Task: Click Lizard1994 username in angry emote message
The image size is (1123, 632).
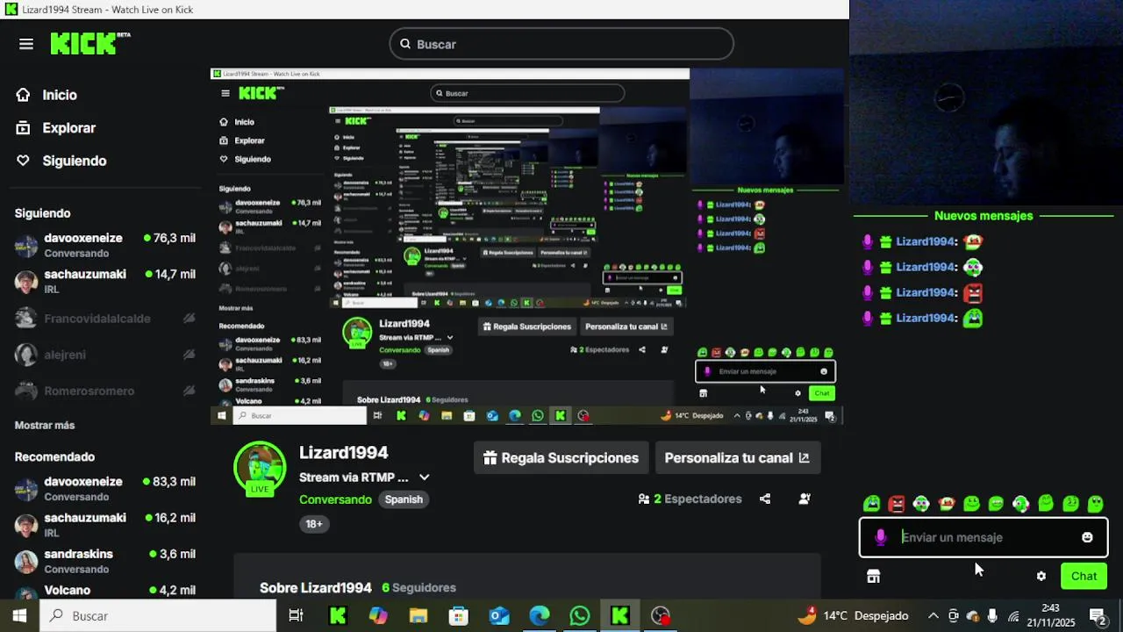Action: (927, 292)
